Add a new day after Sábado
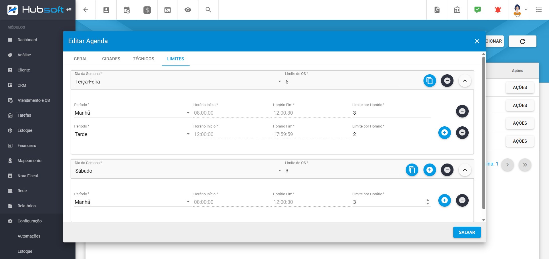The width and height of the screenshot is (549, 259). coord(429,170)
